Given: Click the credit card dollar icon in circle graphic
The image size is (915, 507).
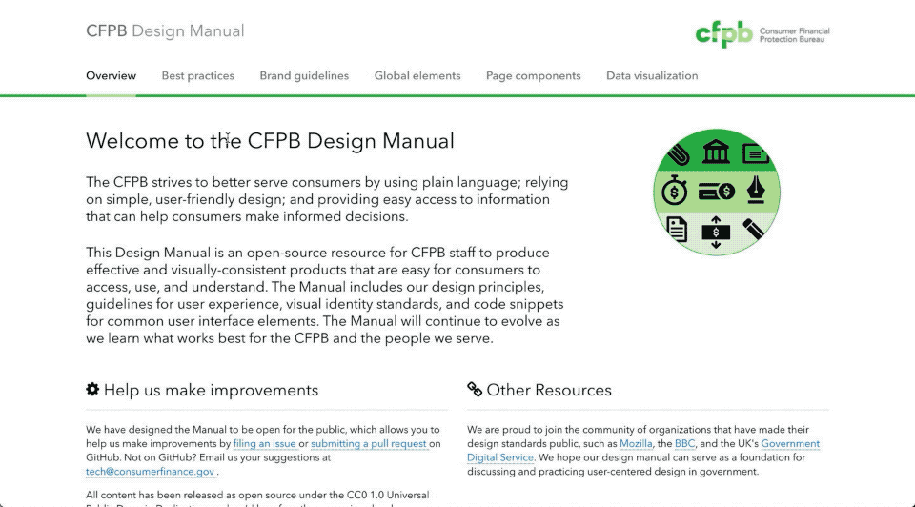Looking at the screenshot, I should tap(716, 192).
